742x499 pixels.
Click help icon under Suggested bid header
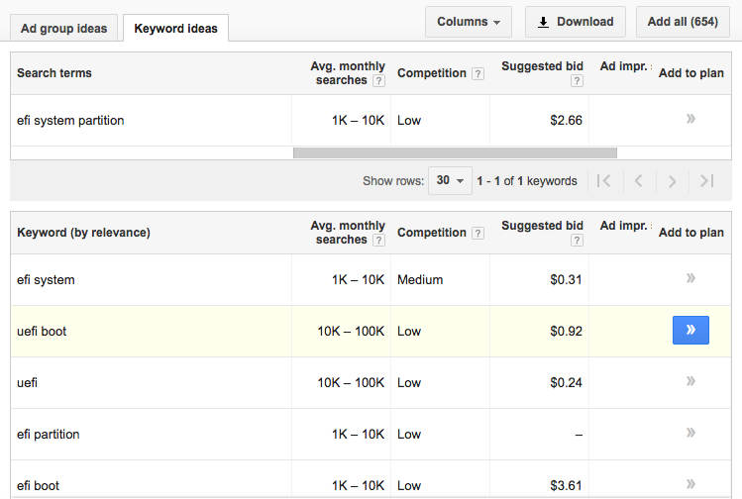[577, 81]
